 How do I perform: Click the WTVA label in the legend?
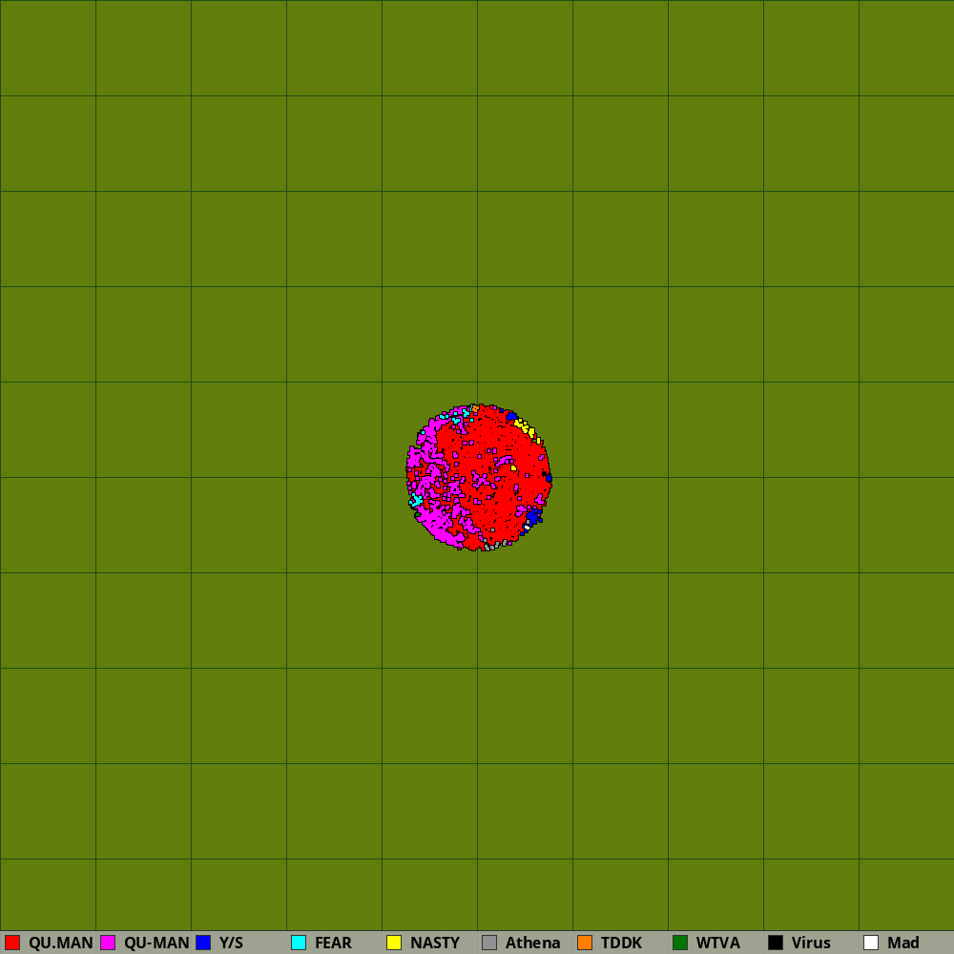(717, 943)
